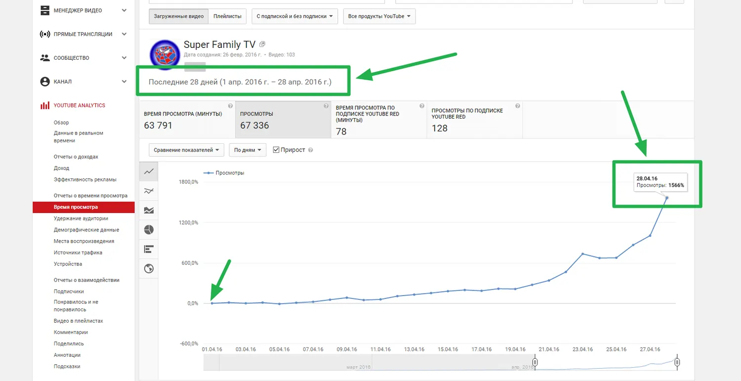Open the selected Время просмотра sidebar item
Image resolution: width=741 pixels, height=381 pixels.
[83, 207]
